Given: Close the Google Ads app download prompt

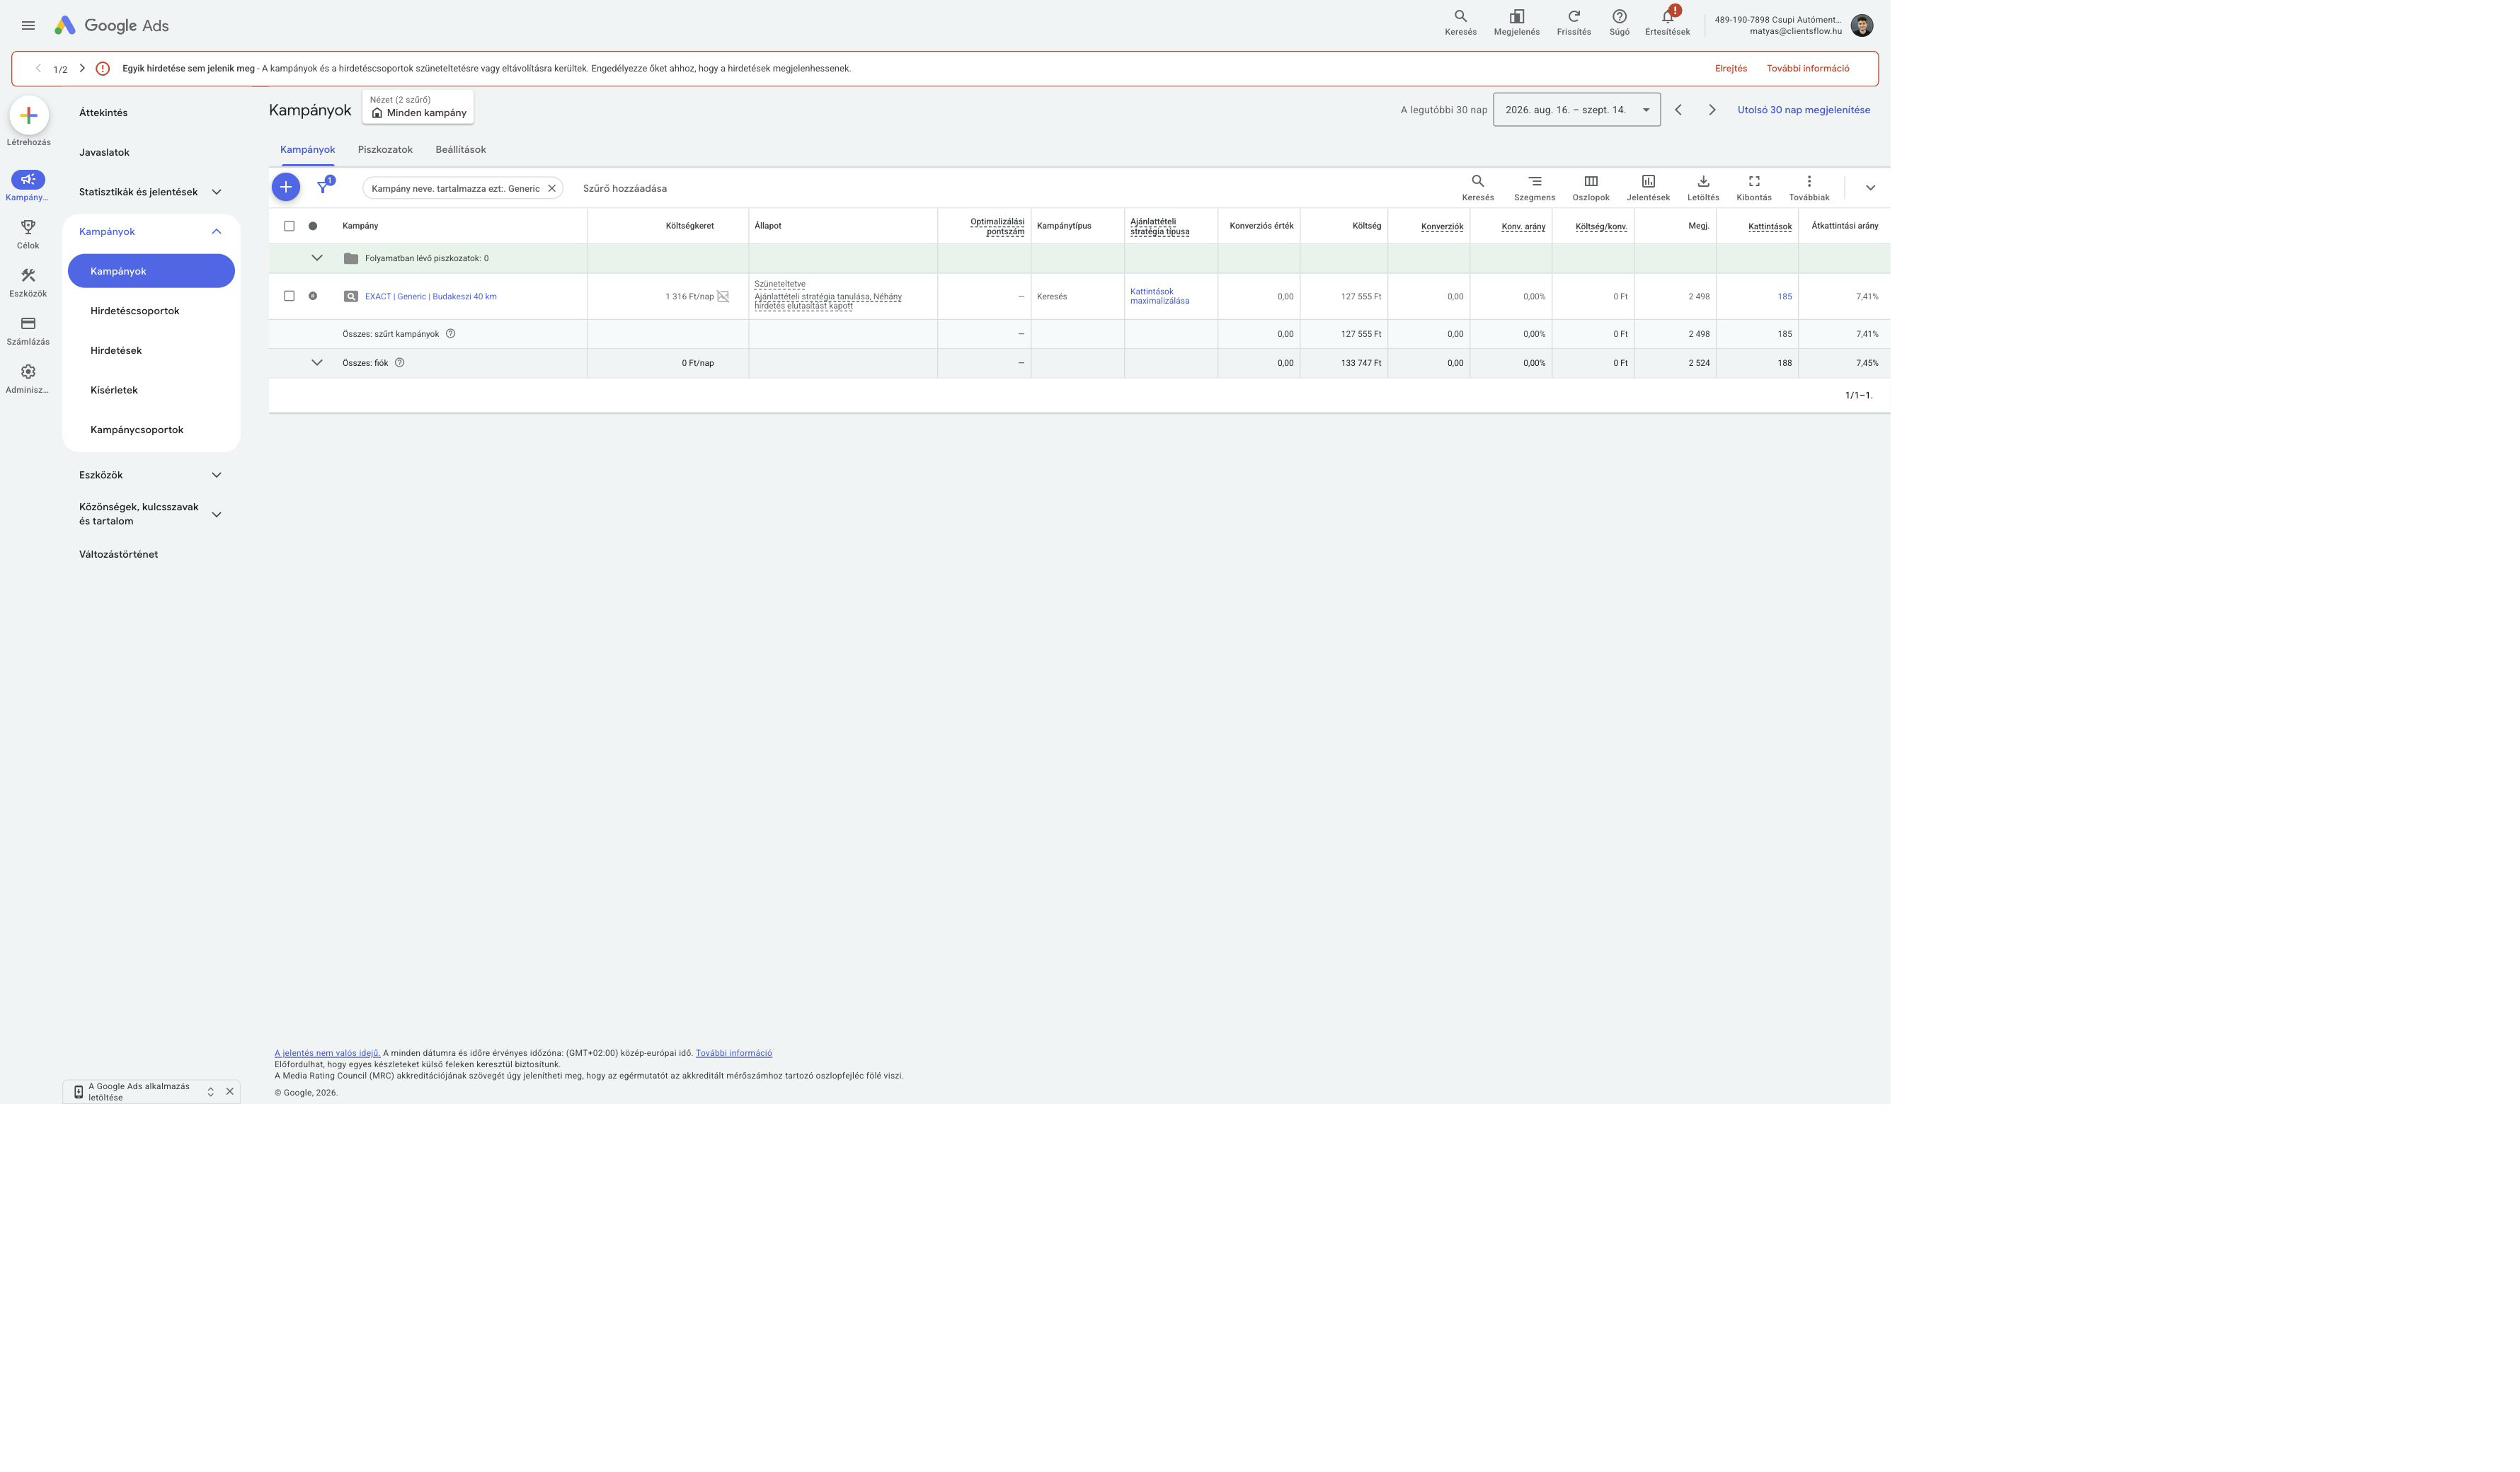Looking at the screenshot, I should (230, 1091).
